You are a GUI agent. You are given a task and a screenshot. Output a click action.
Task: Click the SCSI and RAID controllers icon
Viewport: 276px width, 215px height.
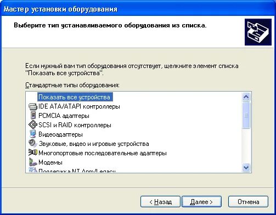coord(33,125)
